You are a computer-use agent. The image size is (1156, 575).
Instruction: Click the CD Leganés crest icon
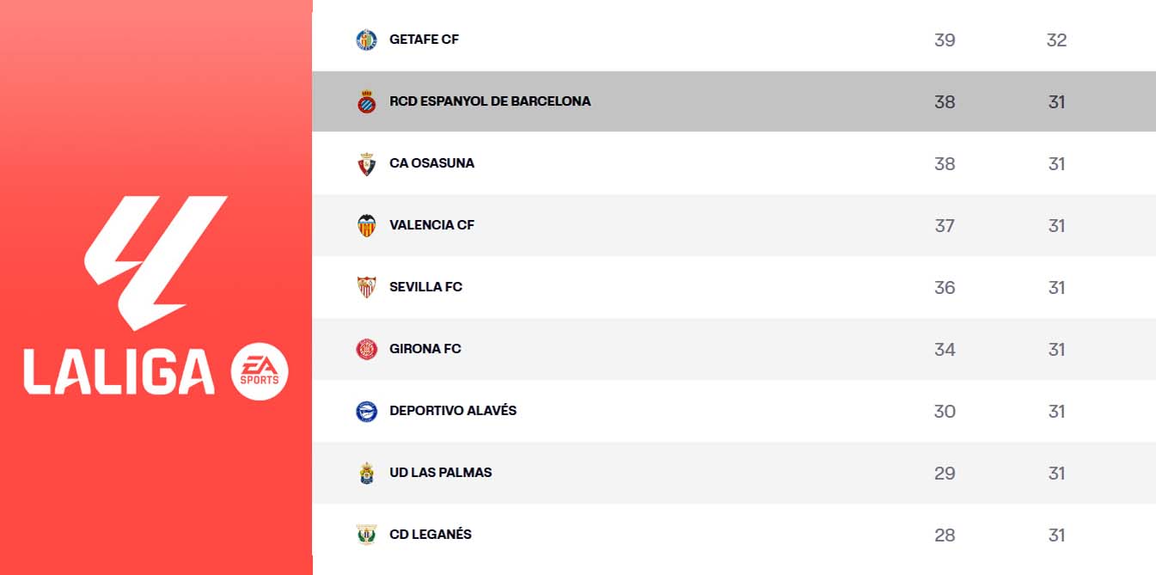point(366,535)
